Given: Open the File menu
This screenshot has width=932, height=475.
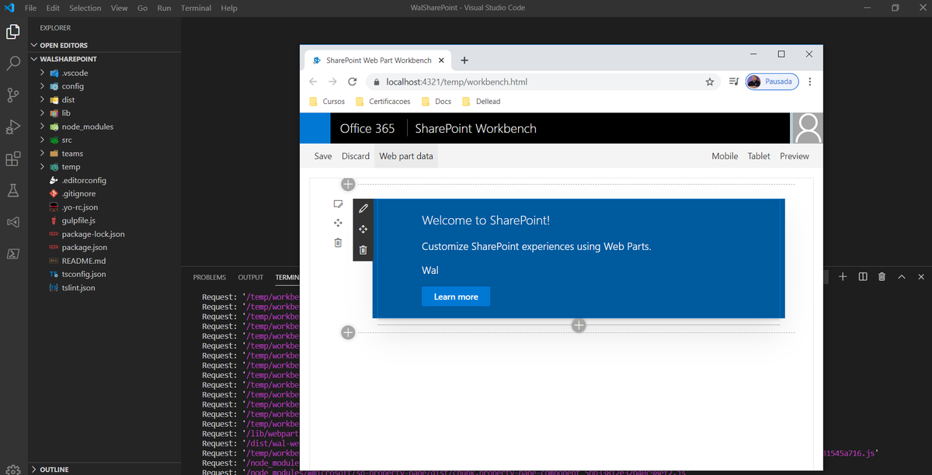Looking at the screenshot, I should 31,8.
